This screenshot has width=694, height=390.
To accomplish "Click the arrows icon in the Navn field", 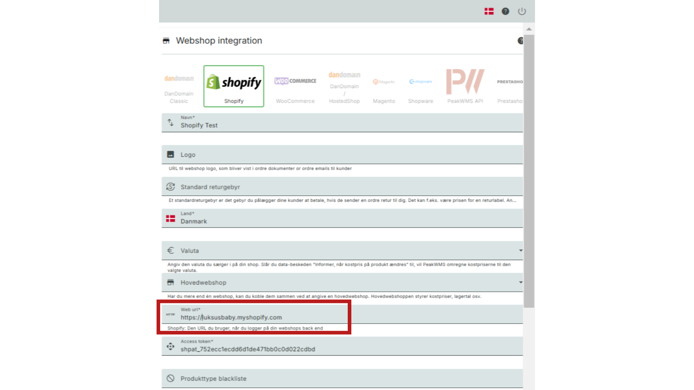I will pos(171,122).
